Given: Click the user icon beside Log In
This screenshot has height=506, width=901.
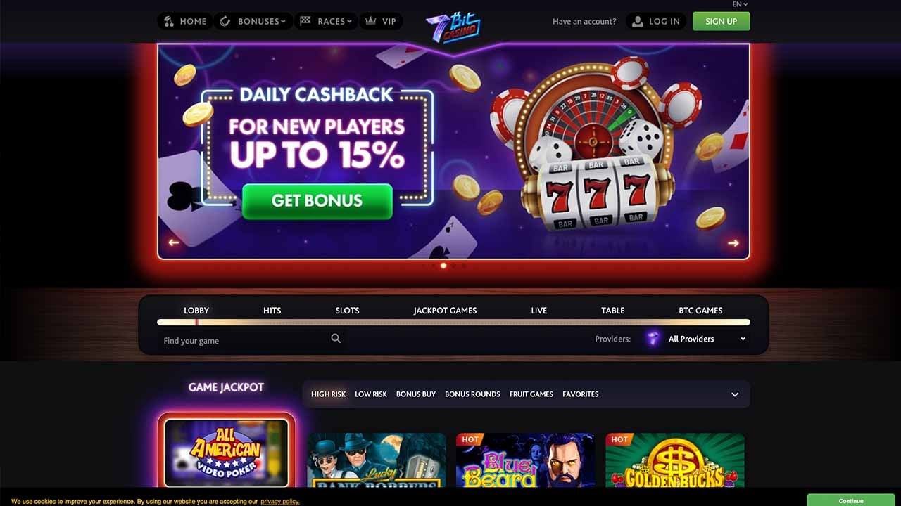Looking at the screenshot, I should (x=638, y=21).
